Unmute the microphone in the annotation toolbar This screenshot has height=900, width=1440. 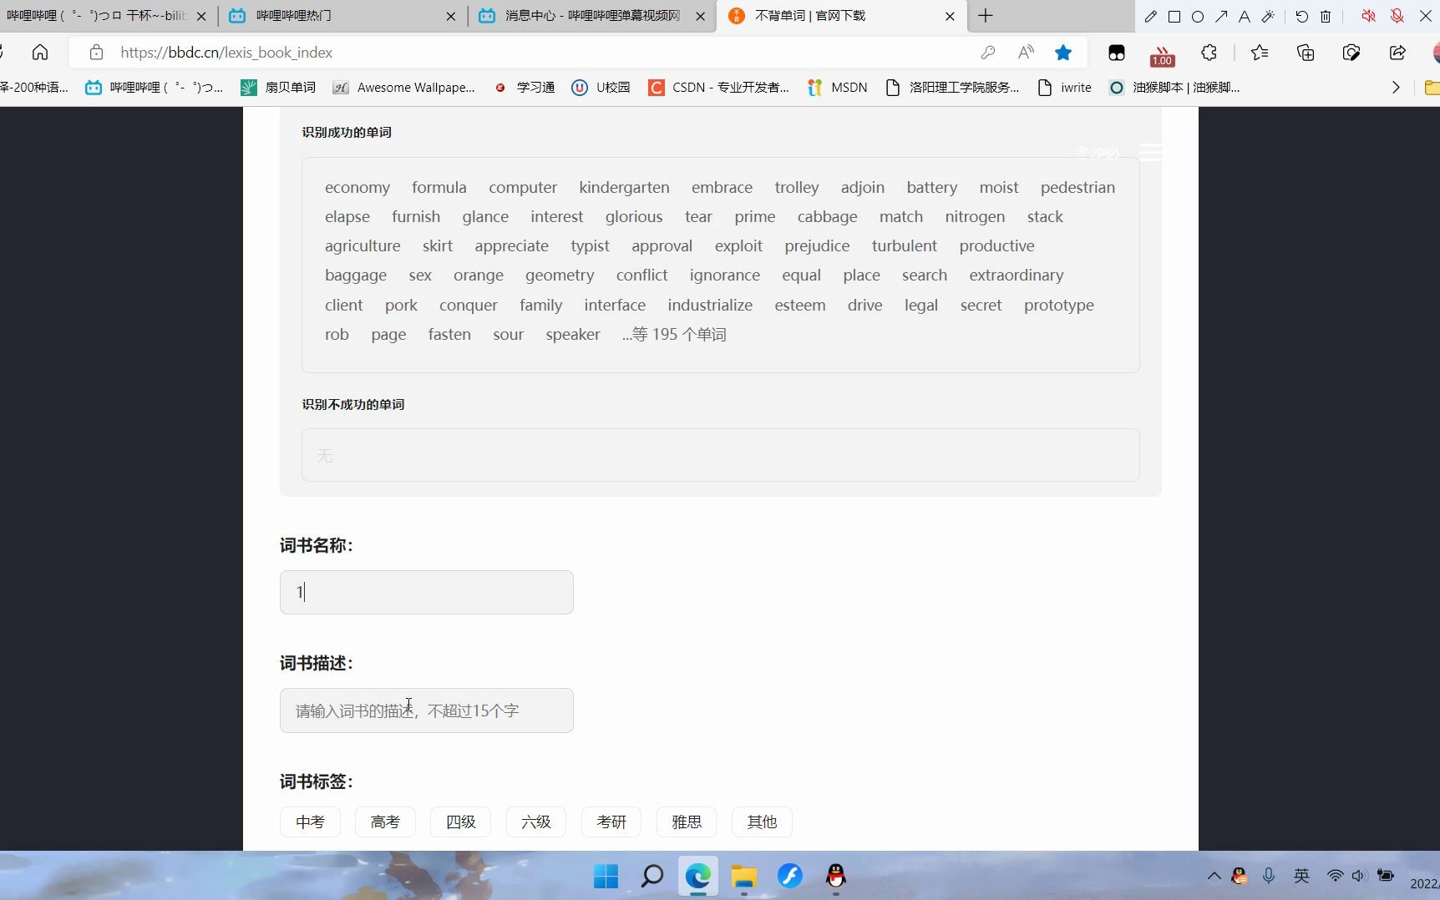pos(1396,16)
